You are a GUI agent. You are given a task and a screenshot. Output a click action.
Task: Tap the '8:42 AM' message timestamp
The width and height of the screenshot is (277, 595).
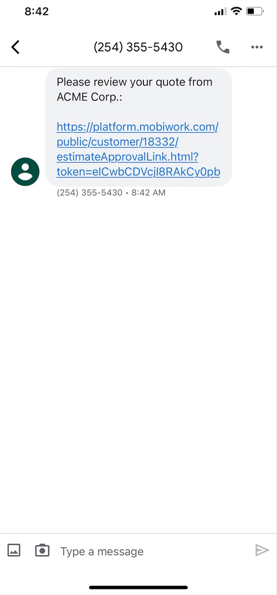tap(148, 193)
